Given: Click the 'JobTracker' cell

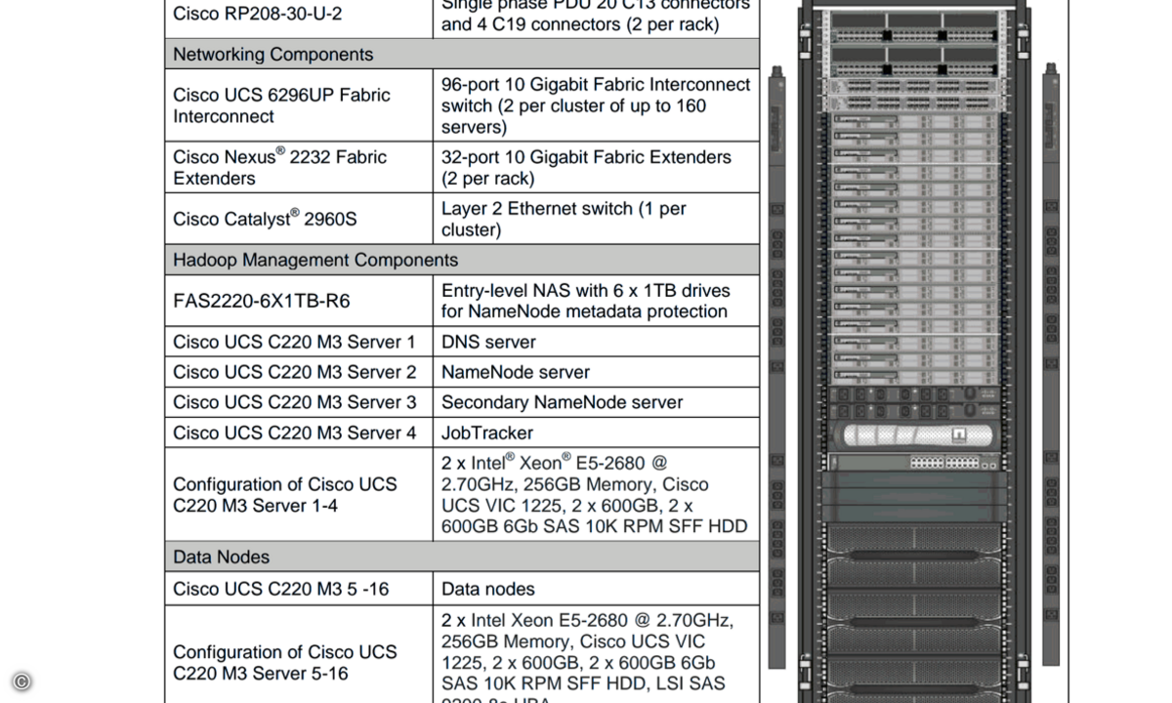Looking at the screenshot, I should 596,433.
